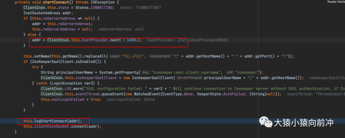Click the else keyword line
The width and height of the screenshot is (345, 138).
[32, 35]
